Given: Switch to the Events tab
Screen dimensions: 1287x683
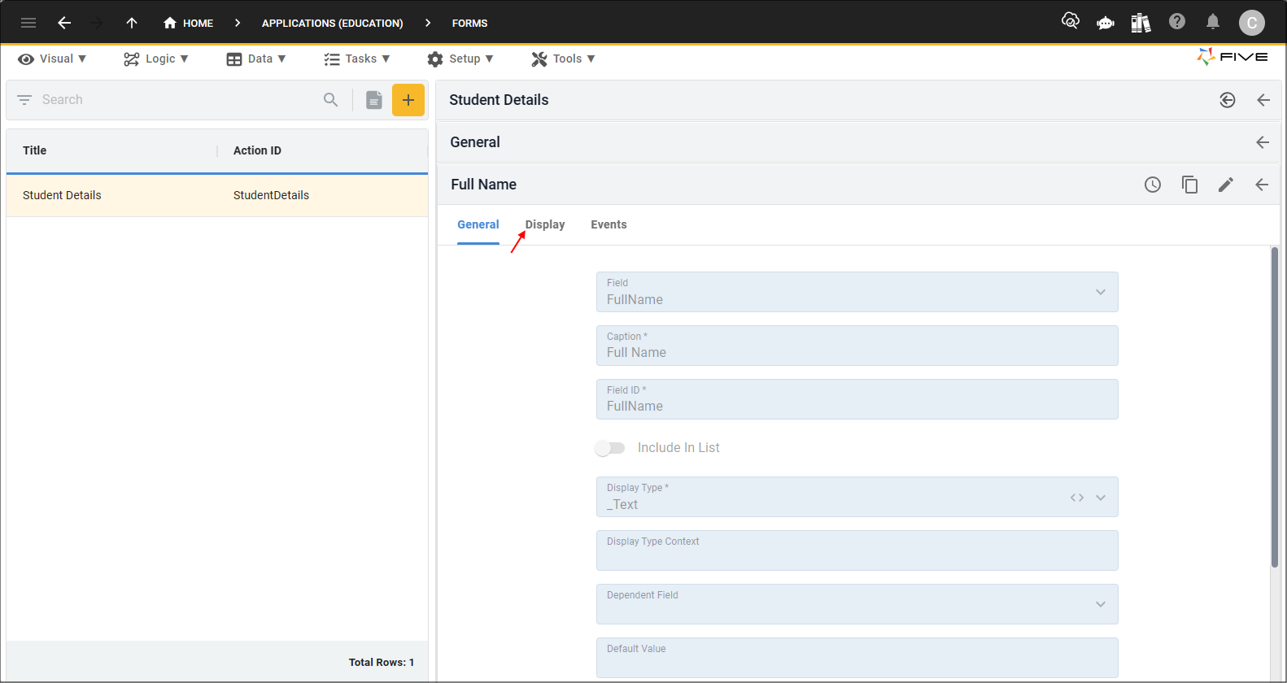Looking at the screenshot, I should click(609, 224).
